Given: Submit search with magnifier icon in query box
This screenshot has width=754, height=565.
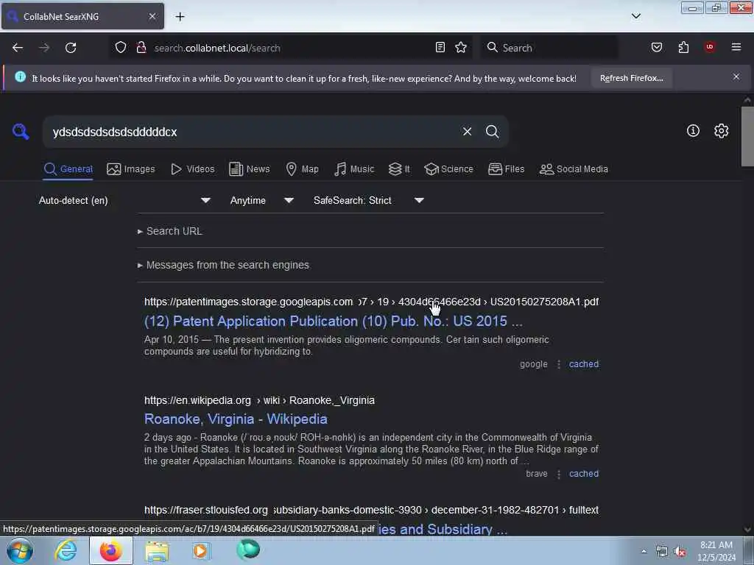Looking at the screenshot, I should 492,132.
